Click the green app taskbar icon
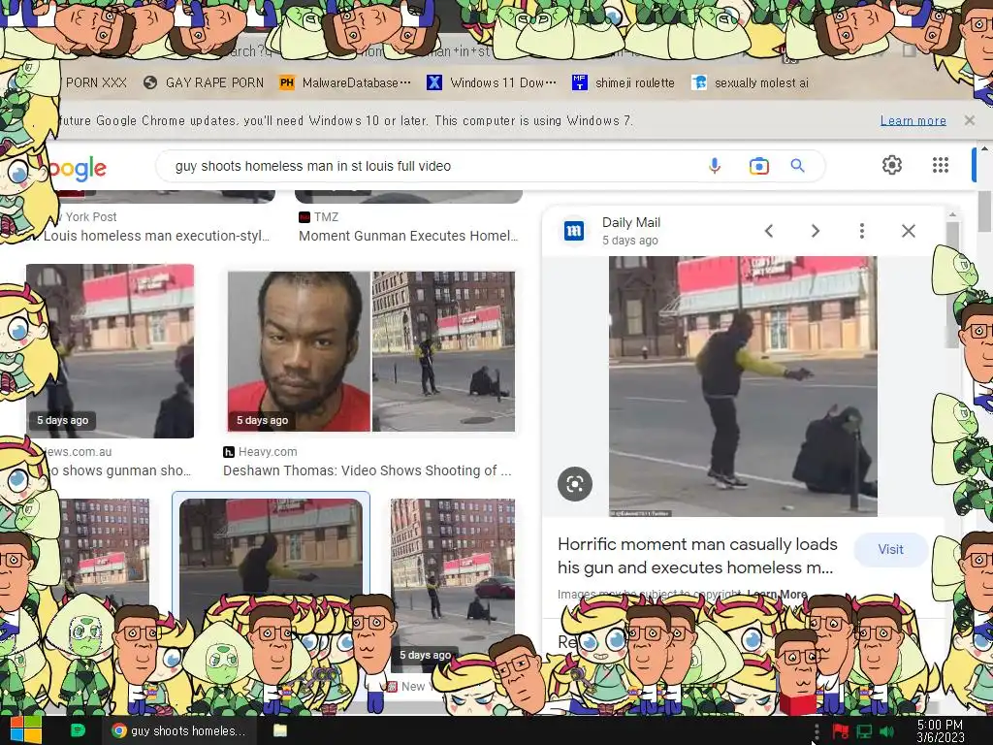Image resolution: width=993 pixels, height=745 pixels. [78, 730]
